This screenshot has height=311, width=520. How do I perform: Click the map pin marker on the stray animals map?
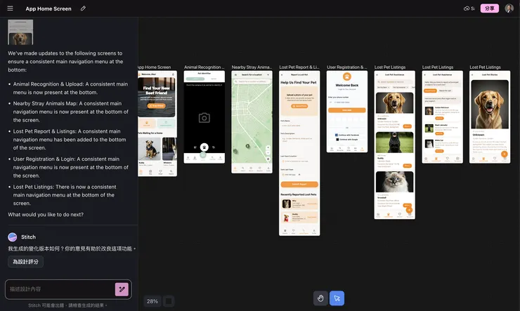tap(247, 146)
